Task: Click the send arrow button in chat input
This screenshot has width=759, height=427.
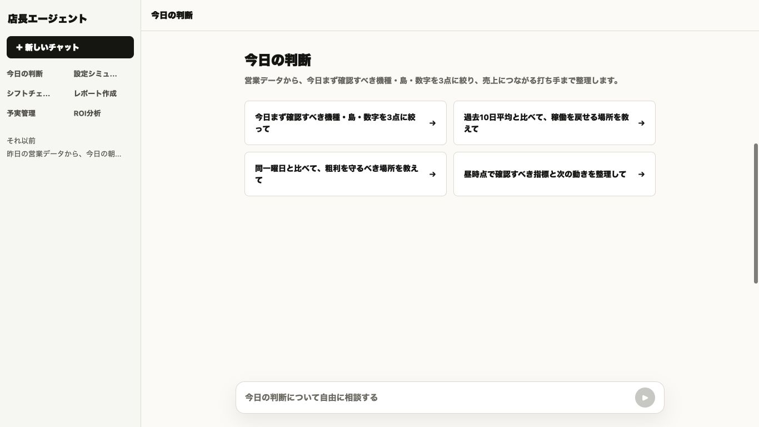Action: [x=645, y=398]
